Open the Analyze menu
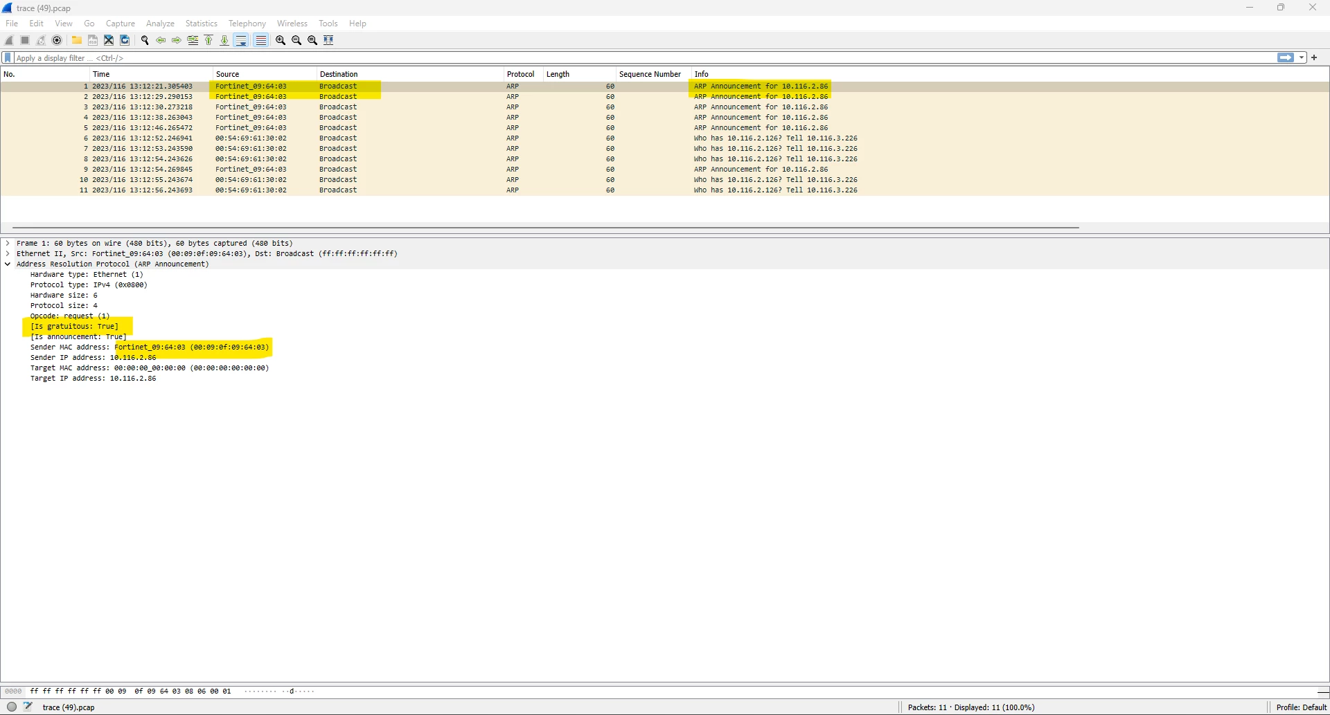1330x715 pixels. coord(160,23)
